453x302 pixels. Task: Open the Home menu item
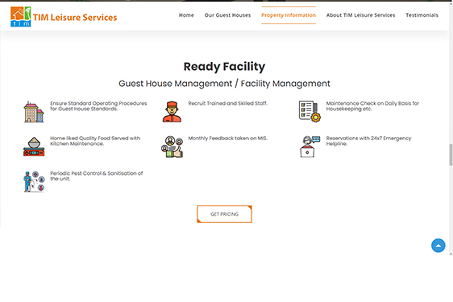point(186,15)
